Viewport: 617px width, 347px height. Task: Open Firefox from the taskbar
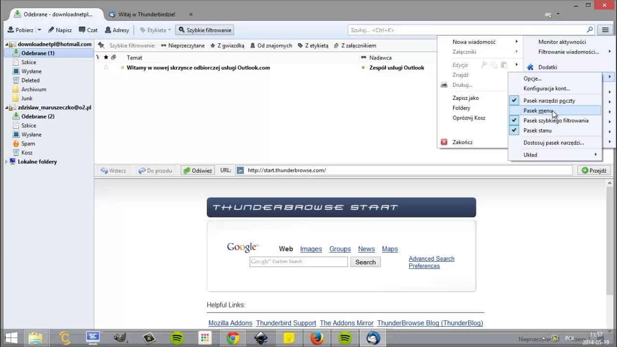317,338
